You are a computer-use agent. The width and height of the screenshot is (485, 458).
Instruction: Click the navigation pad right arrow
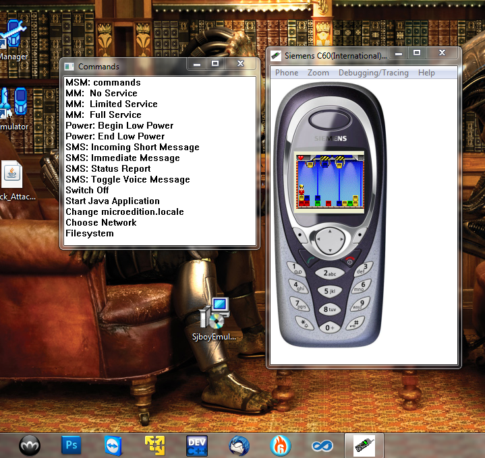342,239
